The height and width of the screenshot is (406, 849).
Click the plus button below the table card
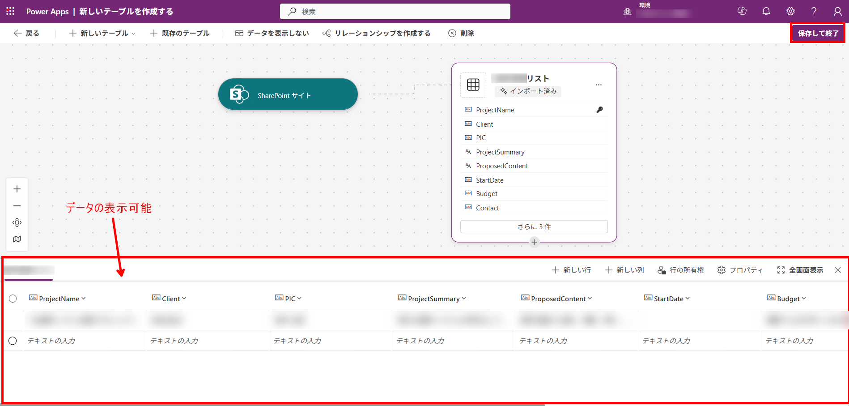[534, 242]
